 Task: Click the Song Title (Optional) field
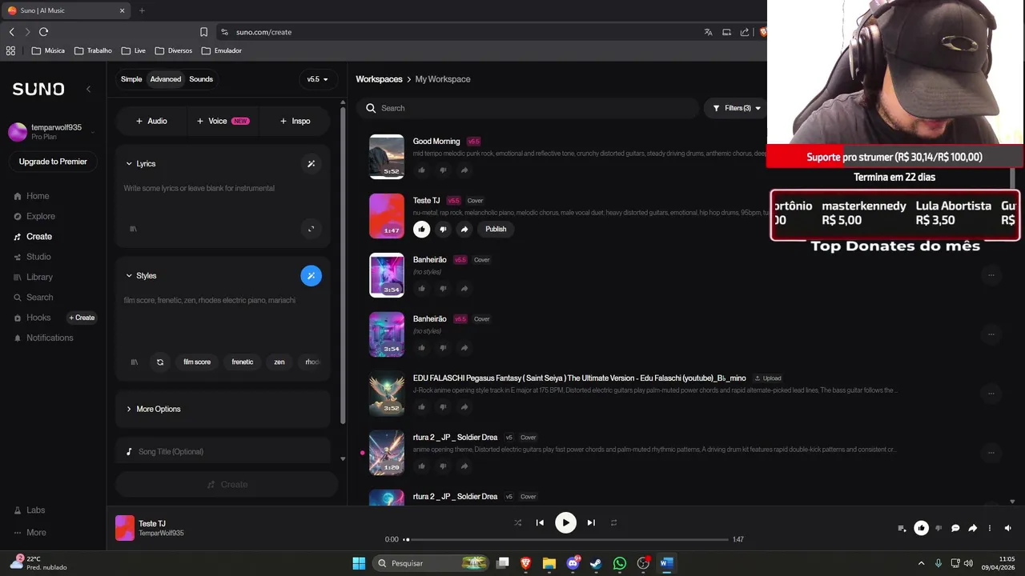click(223, 451)
